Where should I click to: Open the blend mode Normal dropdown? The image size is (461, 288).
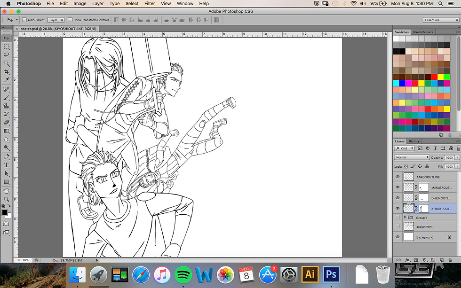(x=412, y=157)
